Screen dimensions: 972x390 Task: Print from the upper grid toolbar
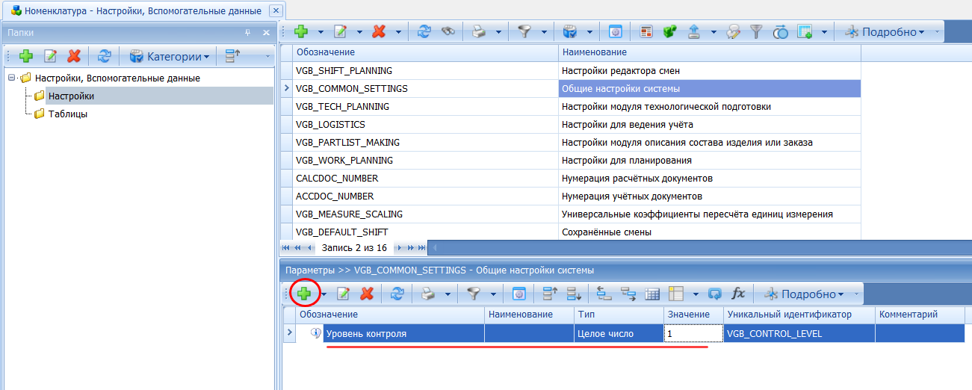click(x=478, y=32)
